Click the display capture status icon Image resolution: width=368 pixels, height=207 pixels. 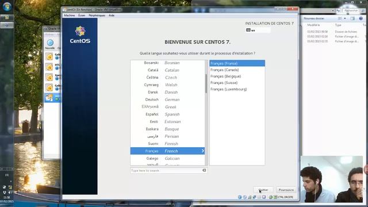tap(264, 197)
